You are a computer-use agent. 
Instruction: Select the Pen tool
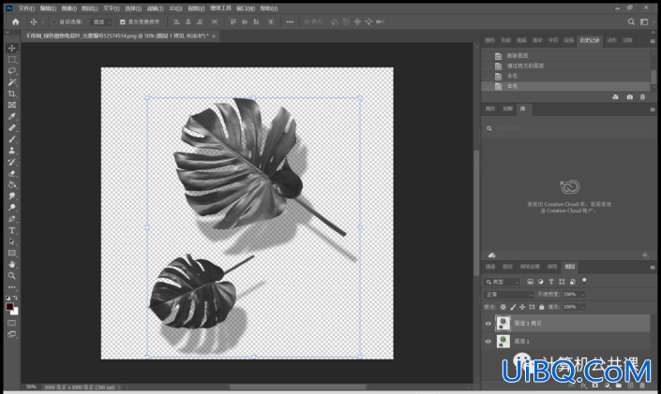point(12,219)
